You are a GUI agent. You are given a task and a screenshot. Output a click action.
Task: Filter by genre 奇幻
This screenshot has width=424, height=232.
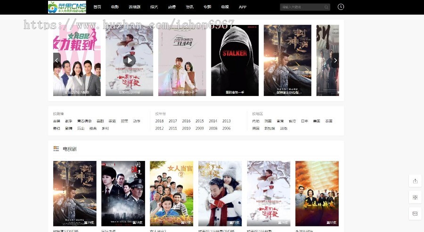pyautogui.click(x=57, y=128)
